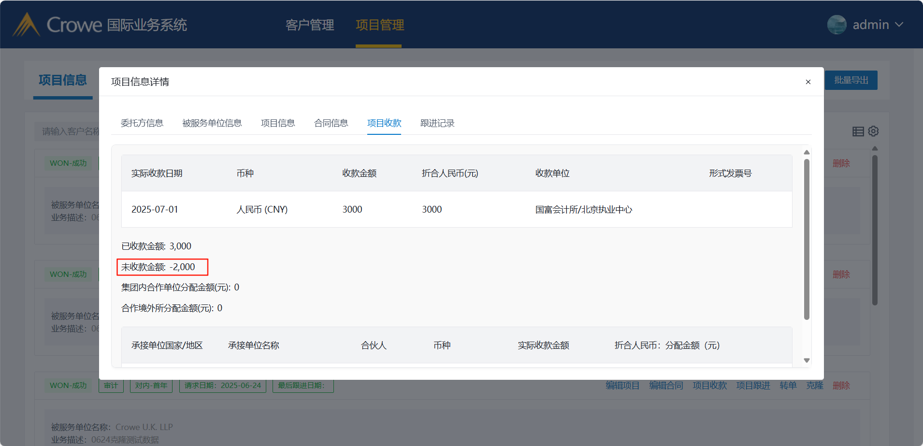Open the column settings gear icon
The height and width of the screenshot is (446, 923).
(x=873, y=131)
